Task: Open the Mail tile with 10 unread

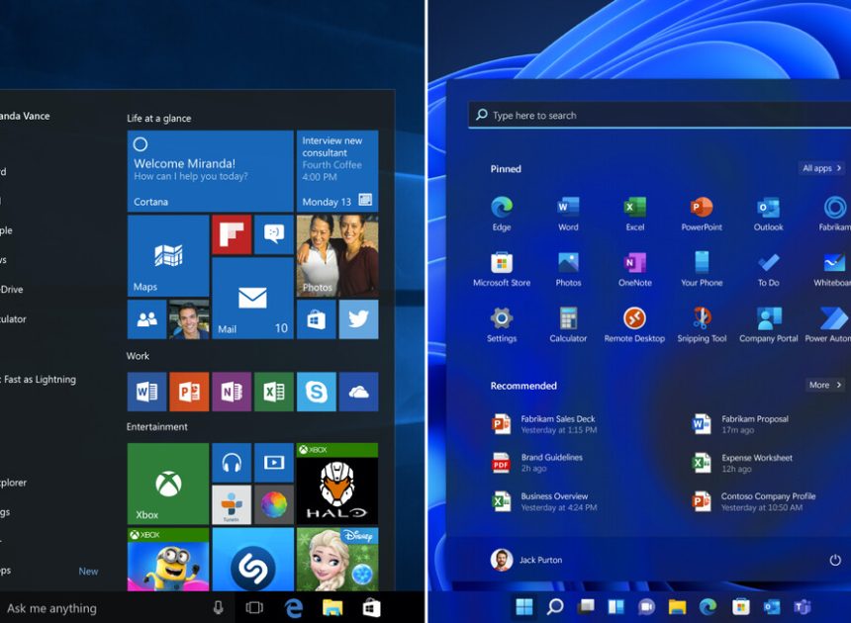Action: tap(252, 298)
